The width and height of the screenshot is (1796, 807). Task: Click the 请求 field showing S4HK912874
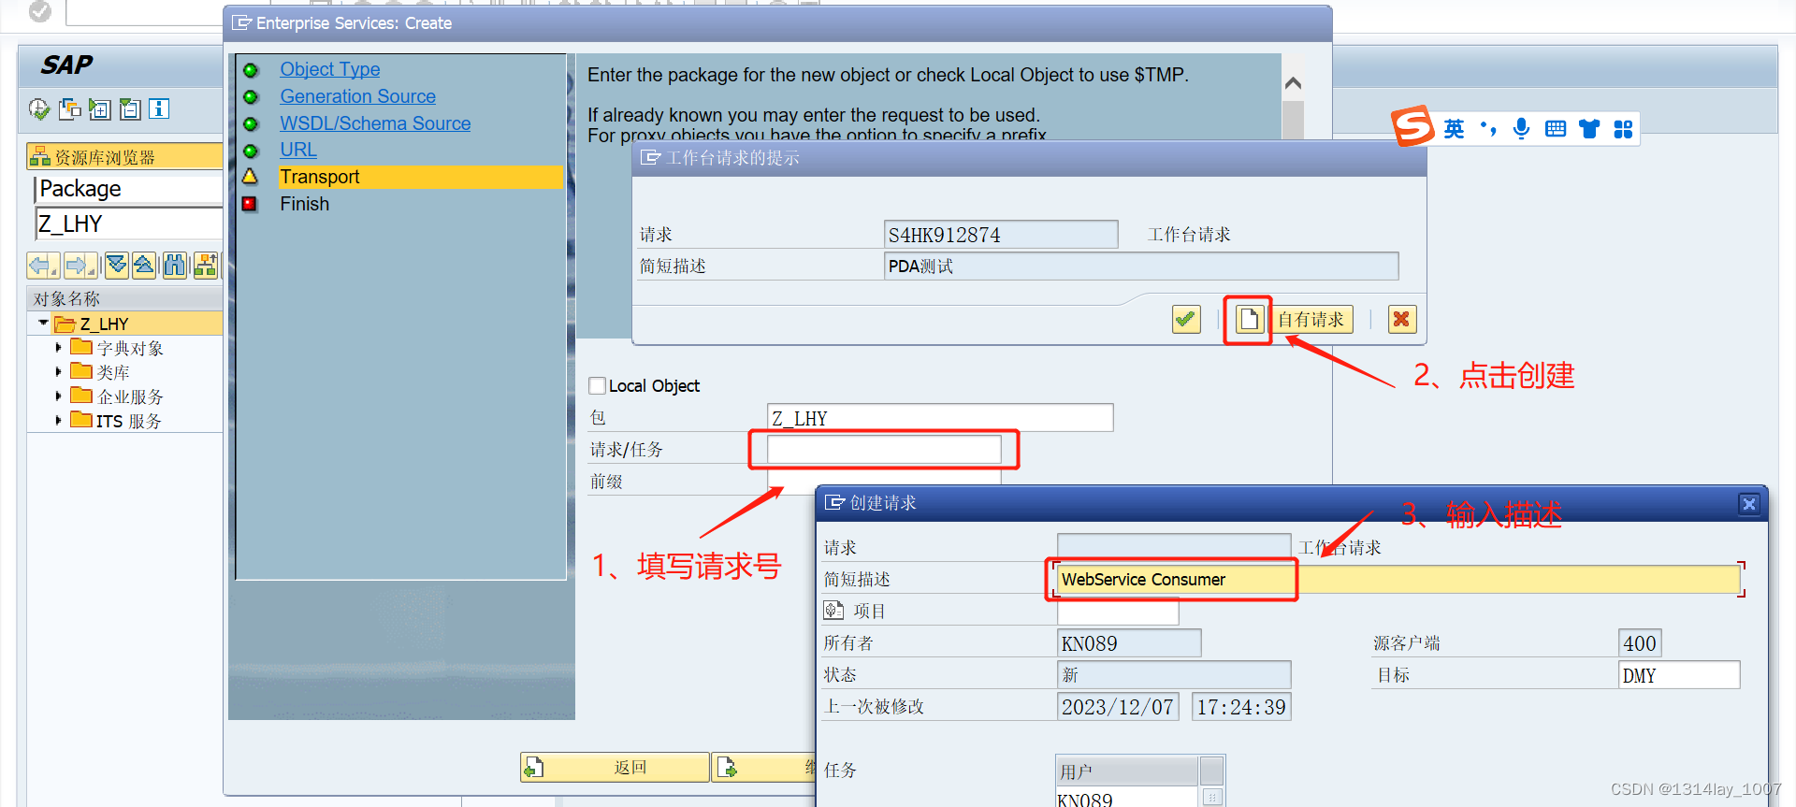point(1001,235)
